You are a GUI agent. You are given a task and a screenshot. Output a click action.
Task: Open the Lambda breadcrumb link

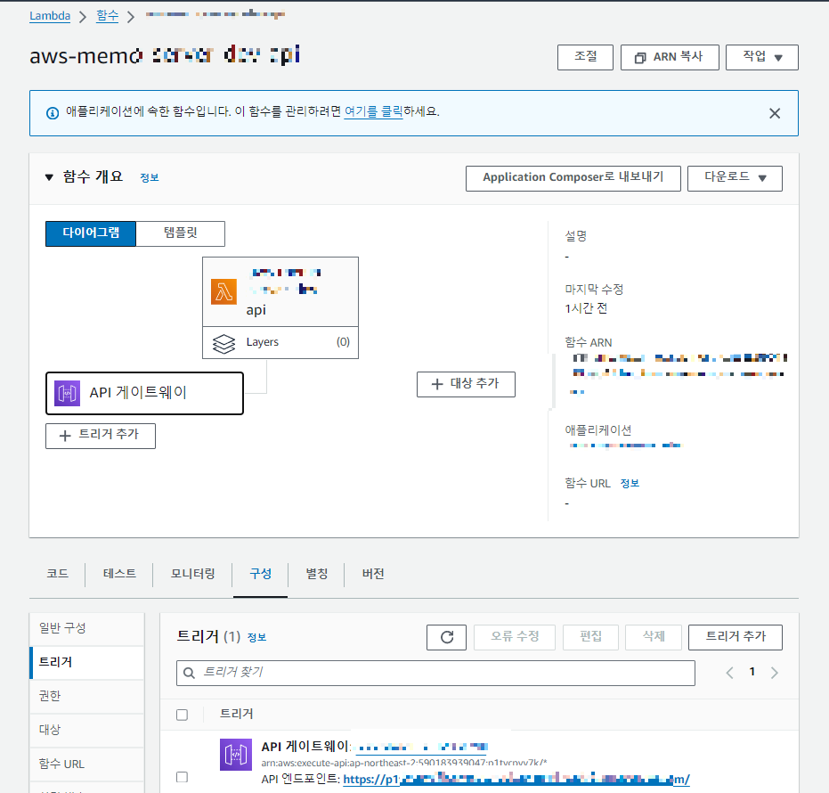(50, 16)
